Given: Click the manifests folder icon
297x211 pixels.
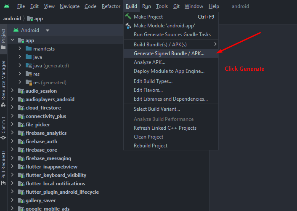Looking at the screenshot, I should click(29, 49).
